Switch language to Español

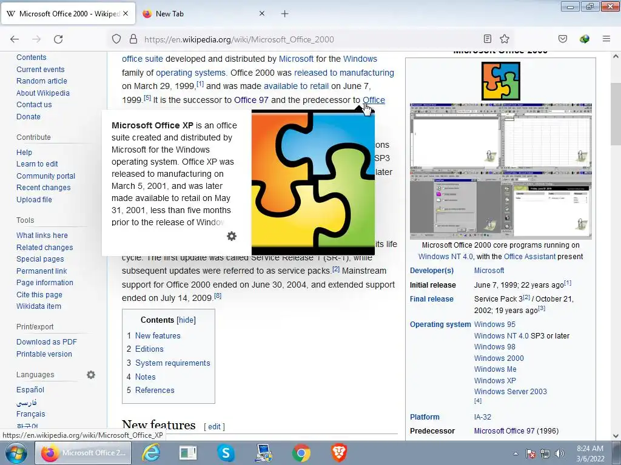pyautogui.click(x=30, y=389)
